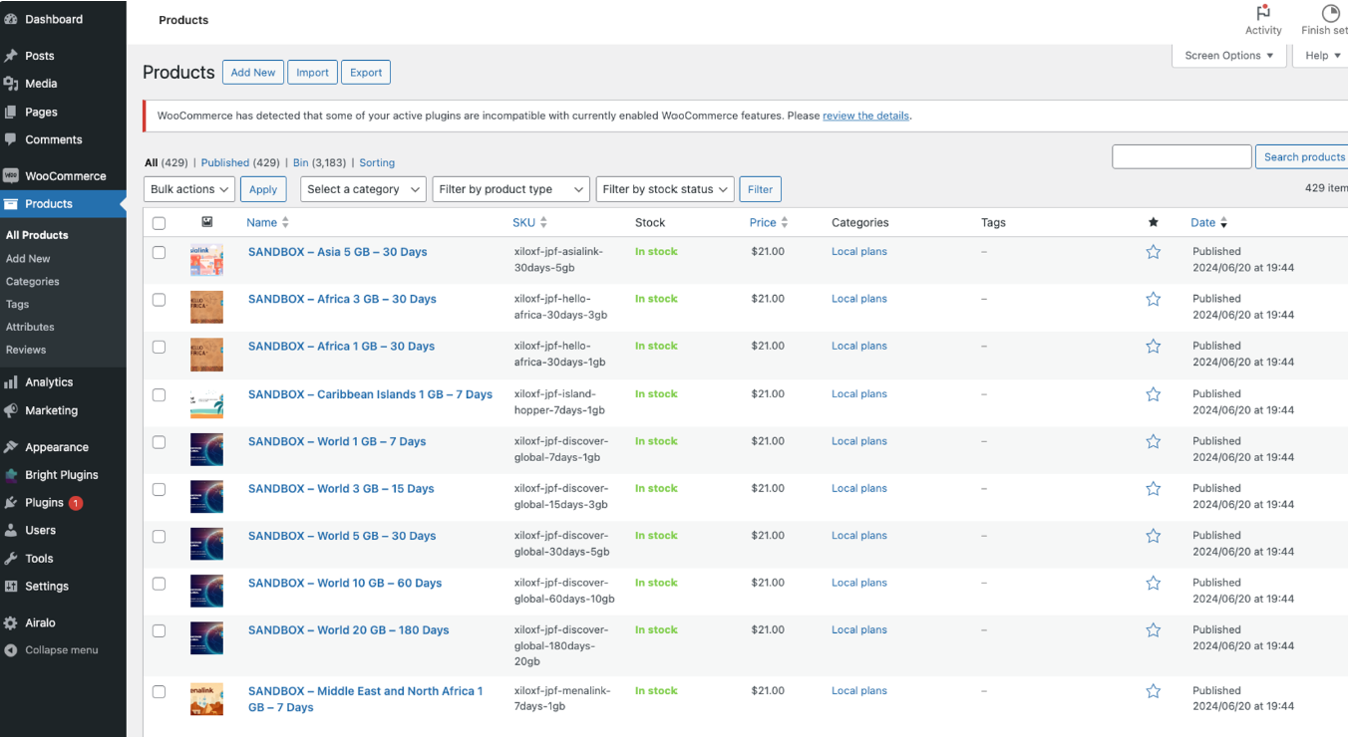Screen dimensions: 1348x737
Task: Tick the select-all products checkbox
Action: coord(159,223)
